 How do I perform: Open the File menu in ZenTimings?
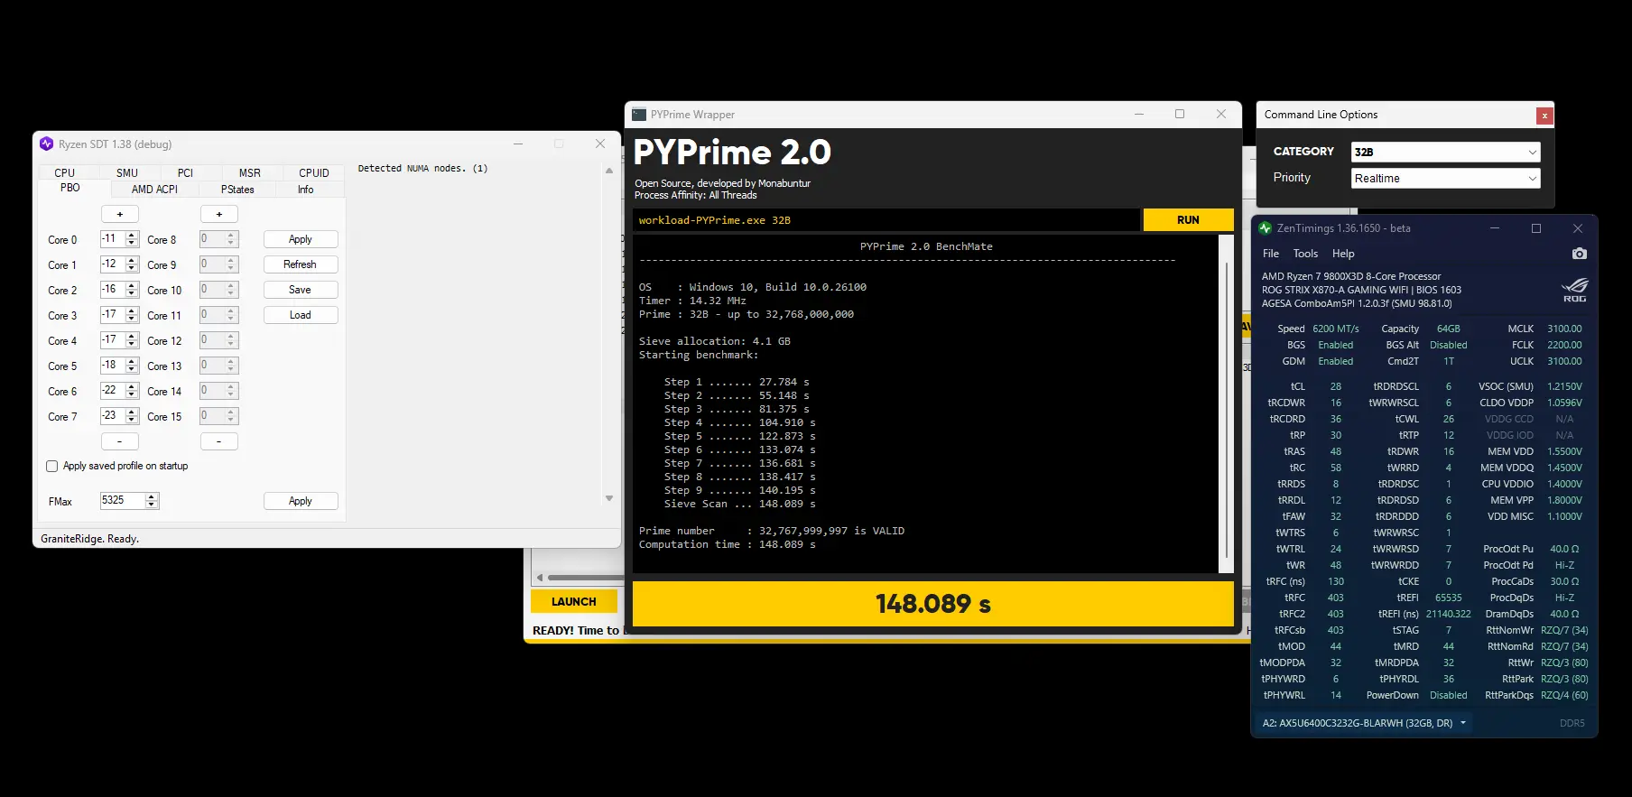coord(1271,254)
